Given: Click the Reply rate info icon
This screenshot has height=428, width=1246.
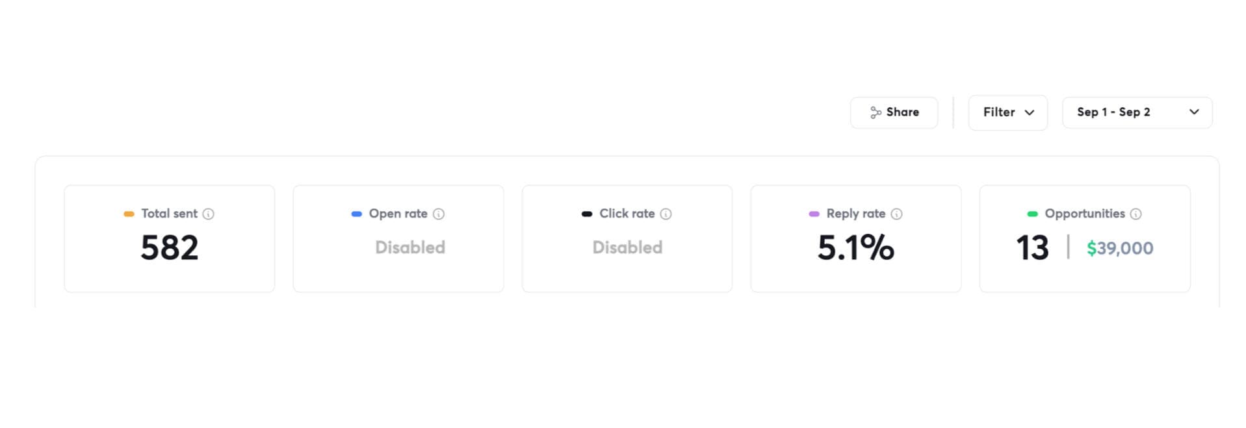Looking at the screenshot, I should pyautogui.click(x=898, y=213).
